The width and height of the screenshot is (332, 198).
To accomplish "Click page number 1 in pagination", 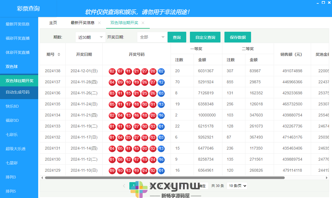I will click(133, 186).
